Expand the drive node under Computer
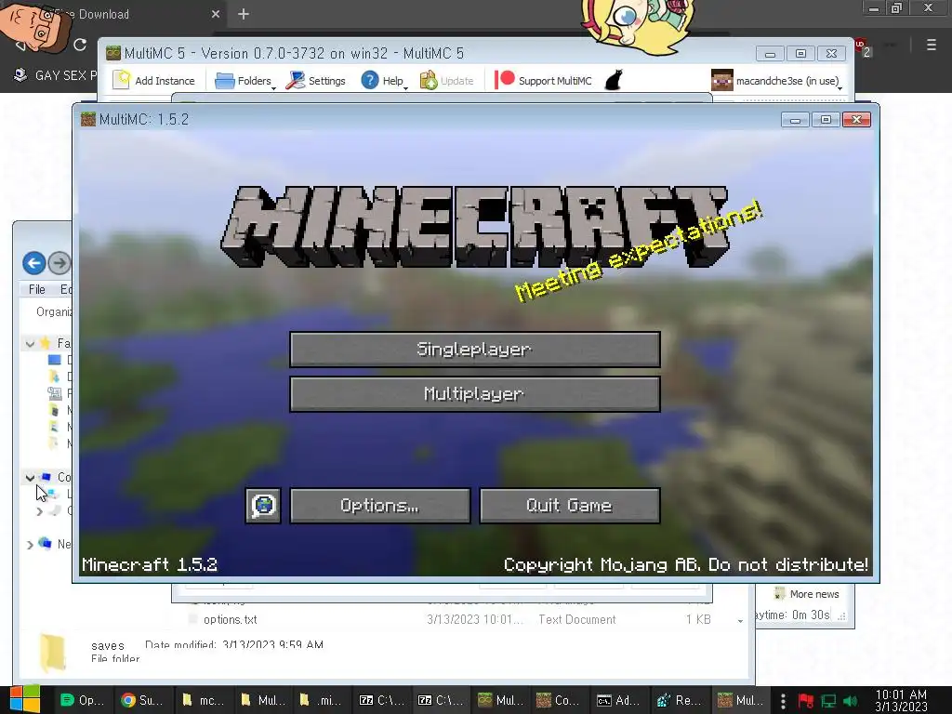952x714 pixels. click(39, 511)
